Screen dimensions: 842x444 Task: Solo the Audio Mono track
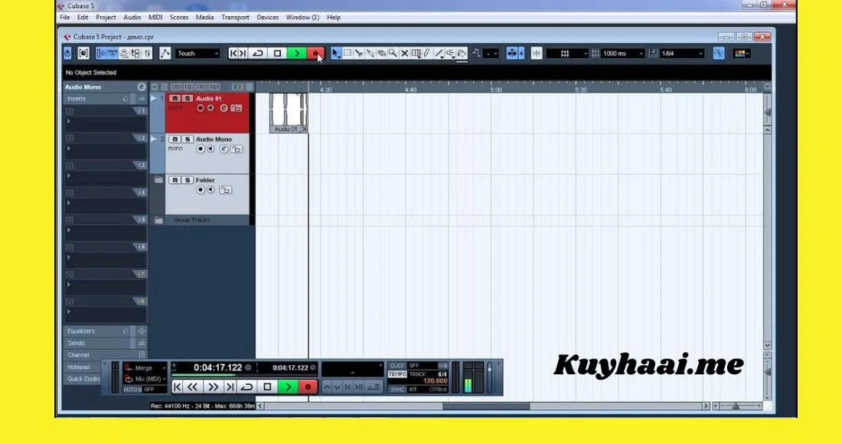187,139
